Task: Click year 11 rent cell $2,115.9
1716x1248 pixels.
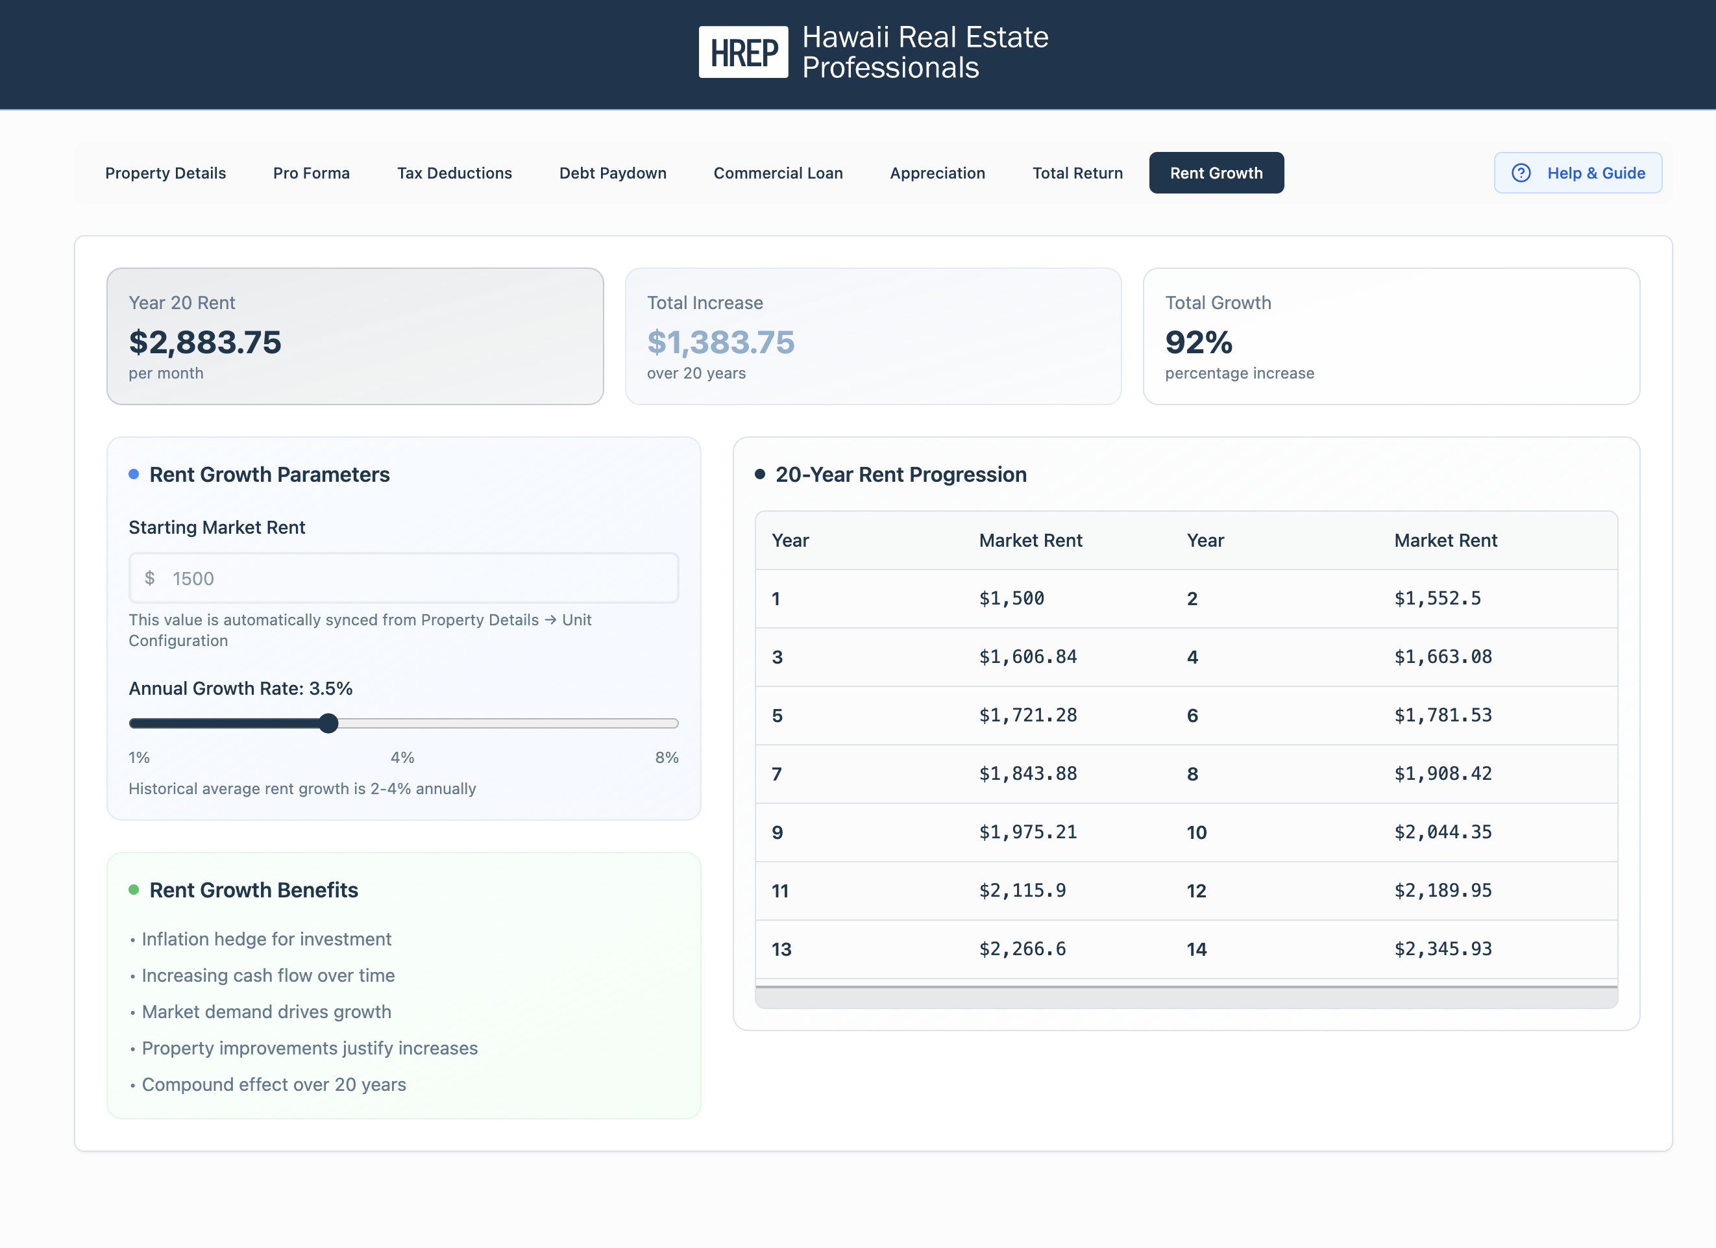Action: (1023, 890)
